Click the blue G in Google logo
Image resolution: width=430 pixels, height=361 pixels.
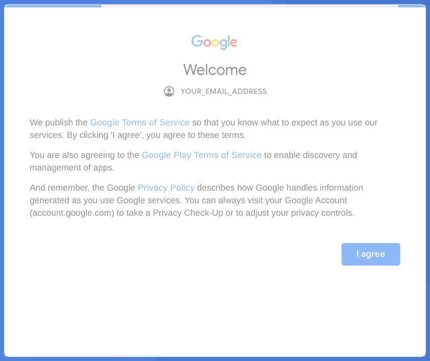tap(197, 41)
